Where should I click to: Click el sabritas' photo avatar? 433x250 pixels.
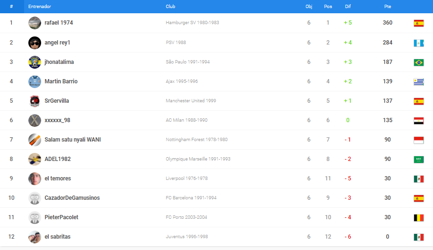[35, 237]
